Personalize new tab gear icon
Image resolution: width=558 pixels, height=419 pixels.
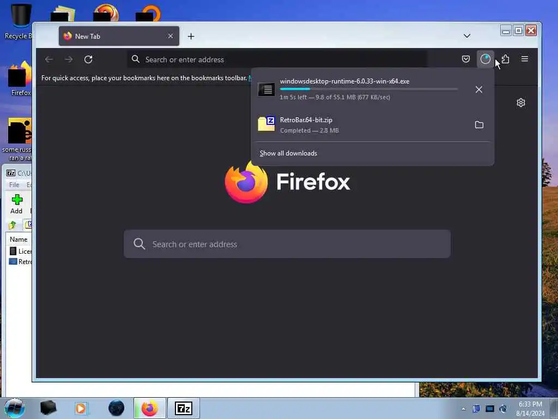point(520,103)
